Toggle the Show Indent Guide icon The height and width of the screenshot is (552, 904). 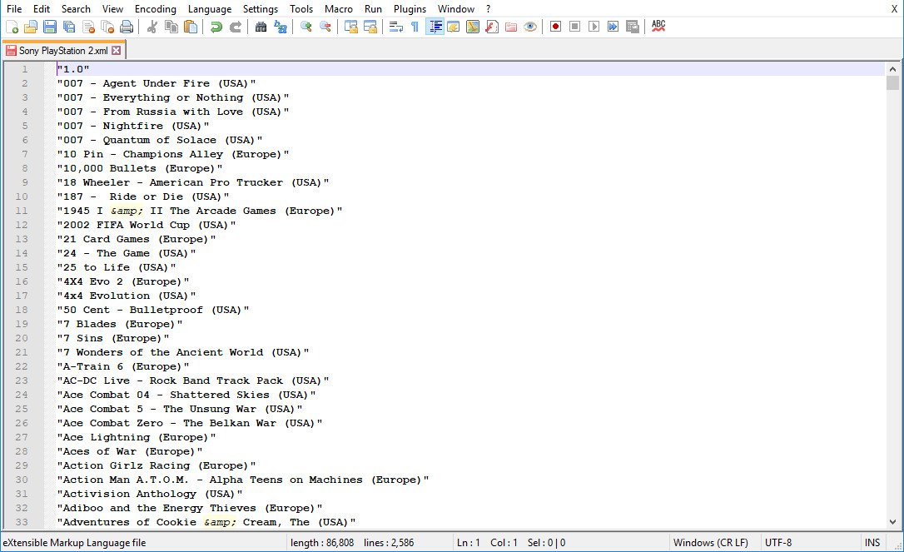[x=435, y=27]
